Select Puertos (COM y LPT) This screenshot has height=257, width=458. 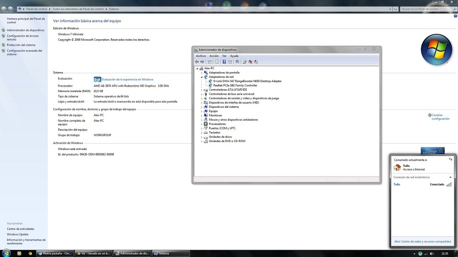[222, 128]
